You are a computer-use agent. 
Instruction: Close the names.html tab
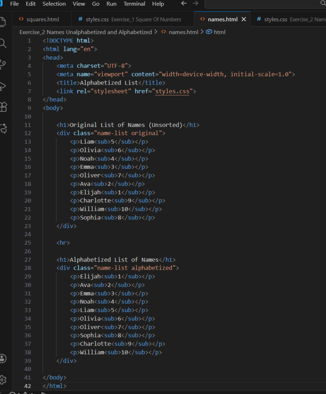244,19
